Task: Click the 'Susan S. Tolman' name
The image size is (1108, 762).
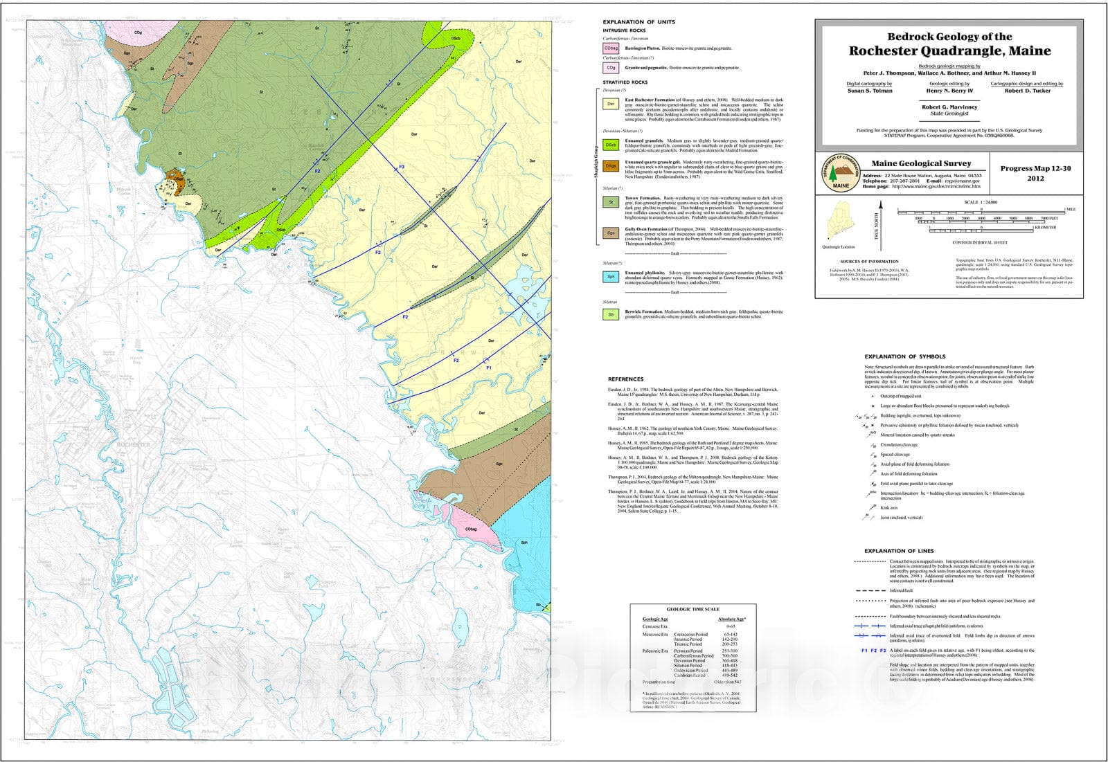Action: pos(870,91)
